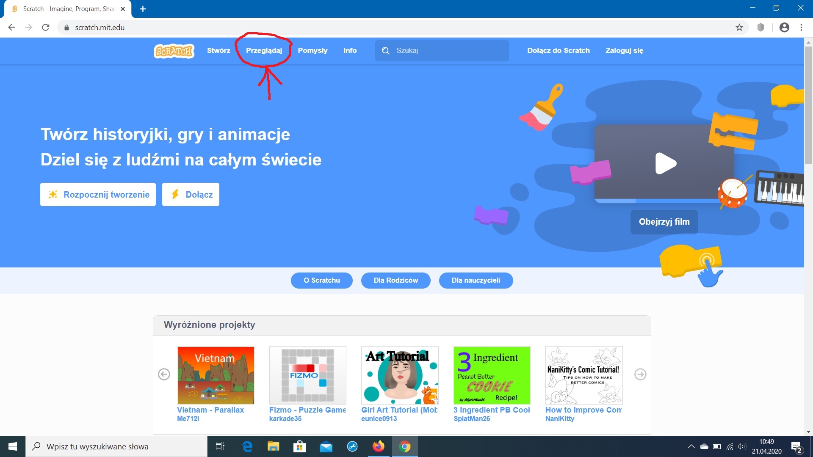Image resolution: width=813 pixels, height=457 pixels.
Task: Open NaniKitty's Comic Tutorial thumbnail
Action: (x=584, y=375)
